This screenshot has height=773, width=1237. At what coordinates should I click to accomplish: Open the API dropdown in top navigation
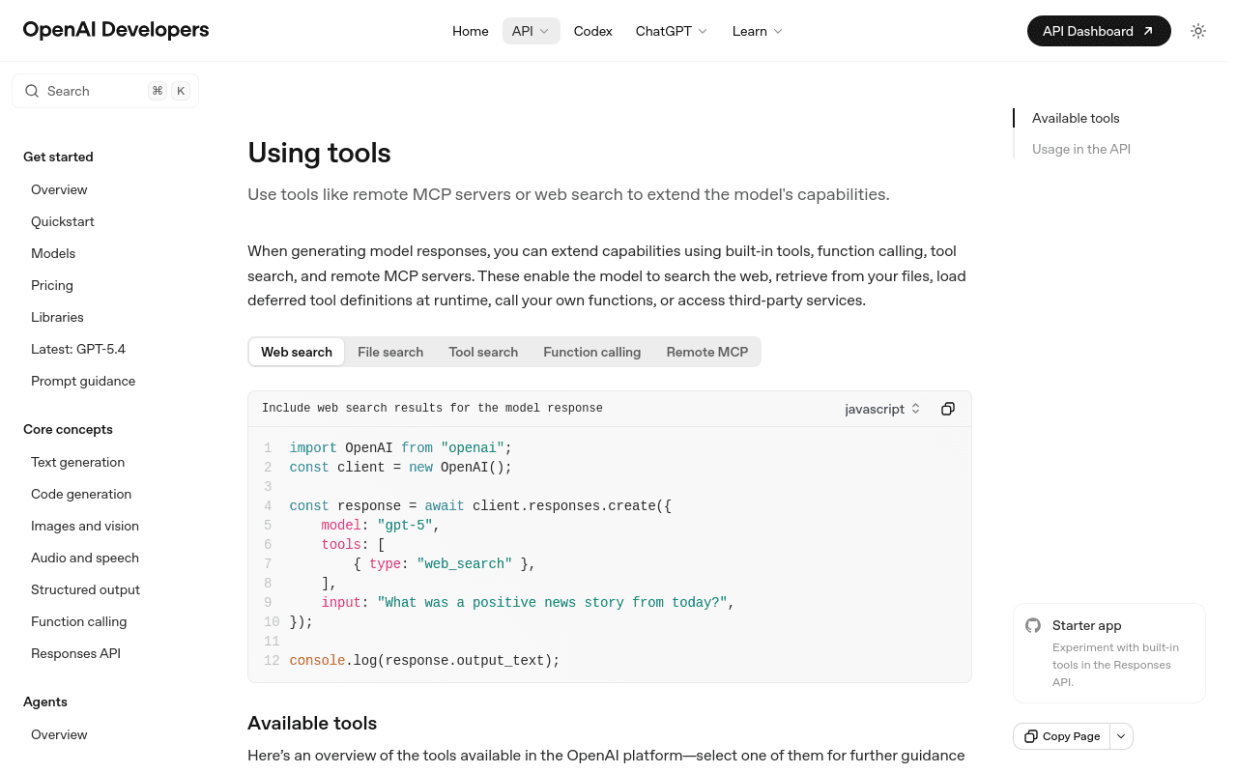(x=532, y=31)
